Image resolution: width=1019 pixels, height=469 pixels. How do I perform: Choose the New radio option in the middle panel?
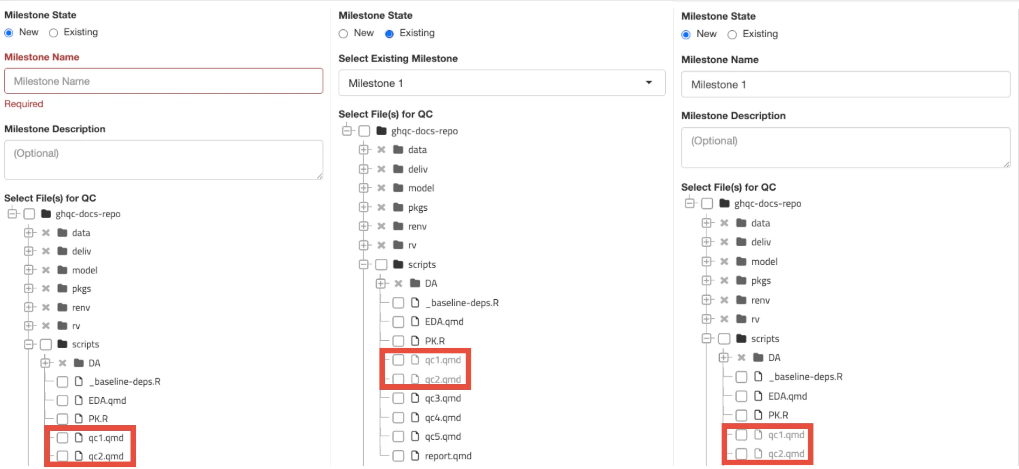pos(344,34)
